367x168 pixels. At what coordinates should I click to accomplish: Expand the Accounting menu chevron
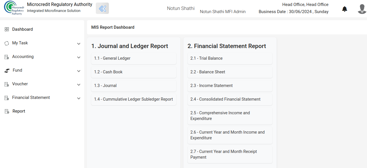tap(79, 57)
